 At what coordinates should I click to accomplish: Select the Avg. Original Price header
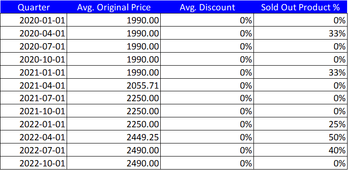point(113,7)
